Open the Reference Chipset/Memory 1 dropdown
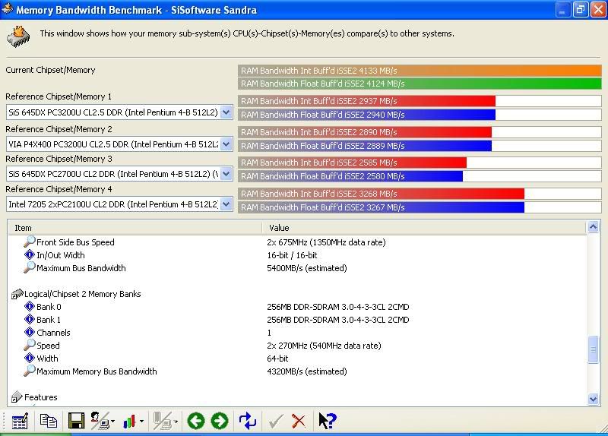 tap(226, 112)
